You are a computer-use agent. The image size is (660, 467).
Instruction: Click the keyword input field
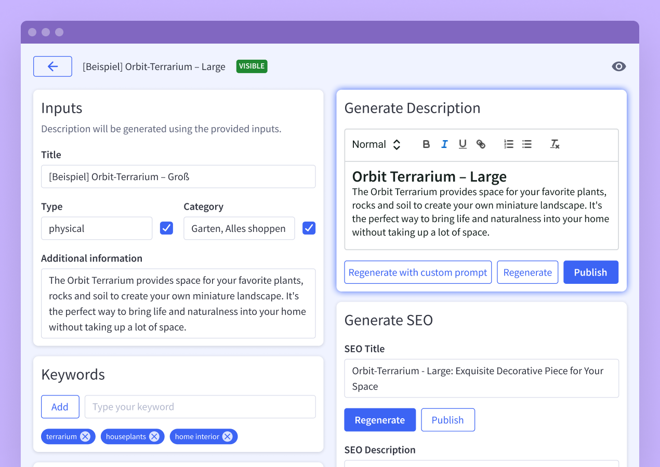coord(200,407)
